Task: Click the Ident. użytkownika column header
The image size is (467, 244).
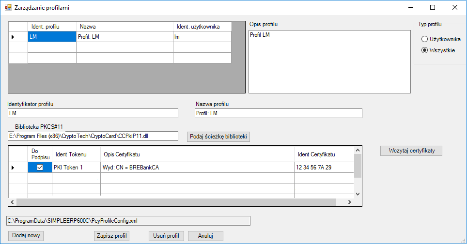Action: pyautogui.click(x=202, y=27)
